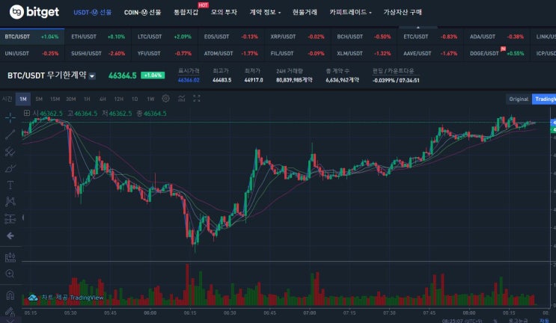
Task: Select the 5M timeframe
Action: point(39,99)
